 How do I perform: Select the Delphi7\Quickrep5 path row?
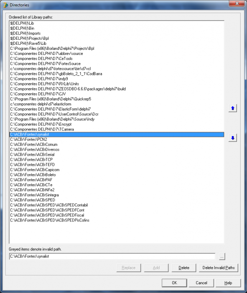click(117, 99)
